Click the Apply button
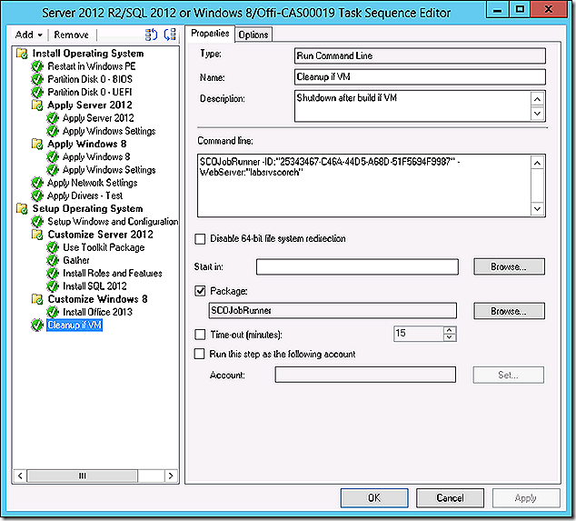Viewport: 576px width, 521px height. (526, 498)
